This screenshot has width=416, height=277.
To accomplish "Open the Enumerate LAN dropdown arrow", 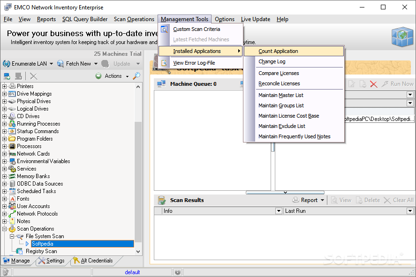I will coord(51,64).
